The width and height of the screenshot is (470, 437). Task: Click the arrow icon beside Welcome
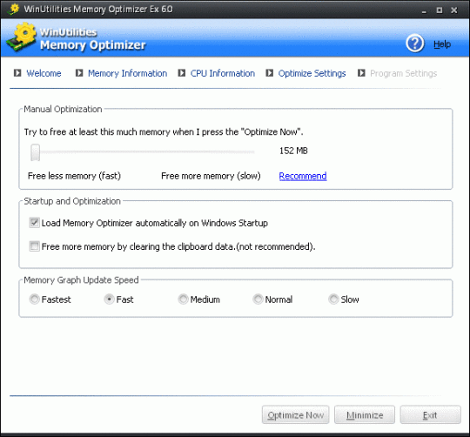(17, 73)
